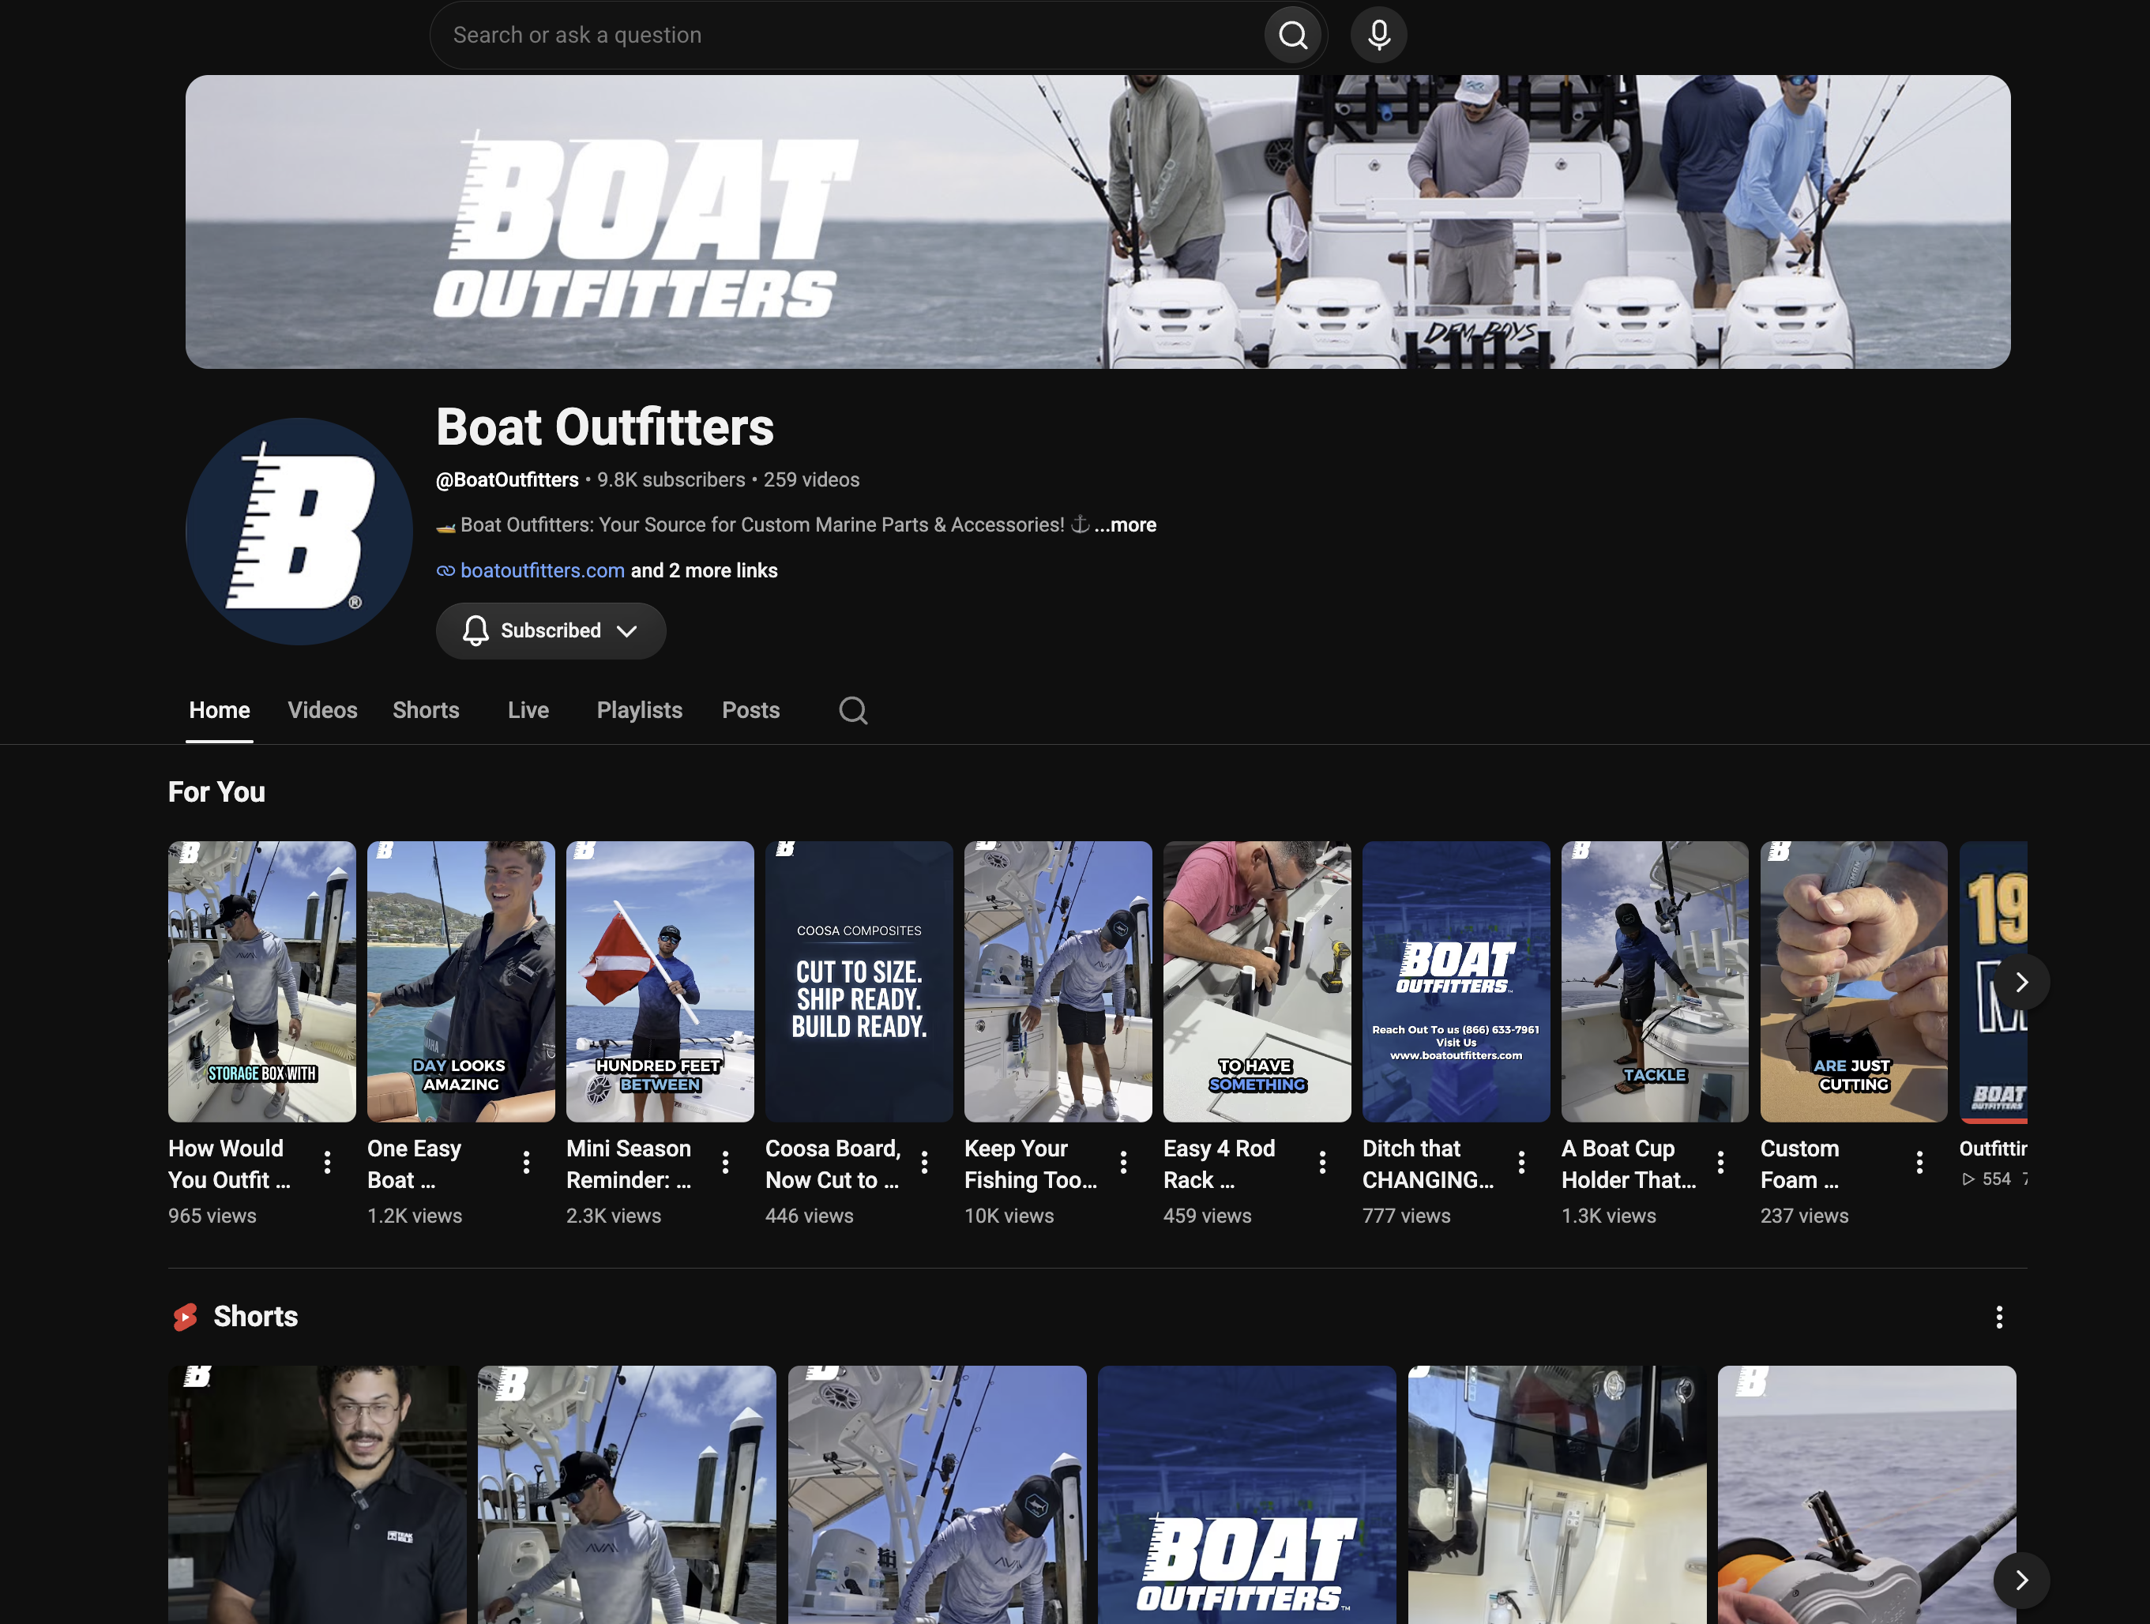Open the fishing reel Short thumbnail

pyautogui.click(x=1866, y=1494)
